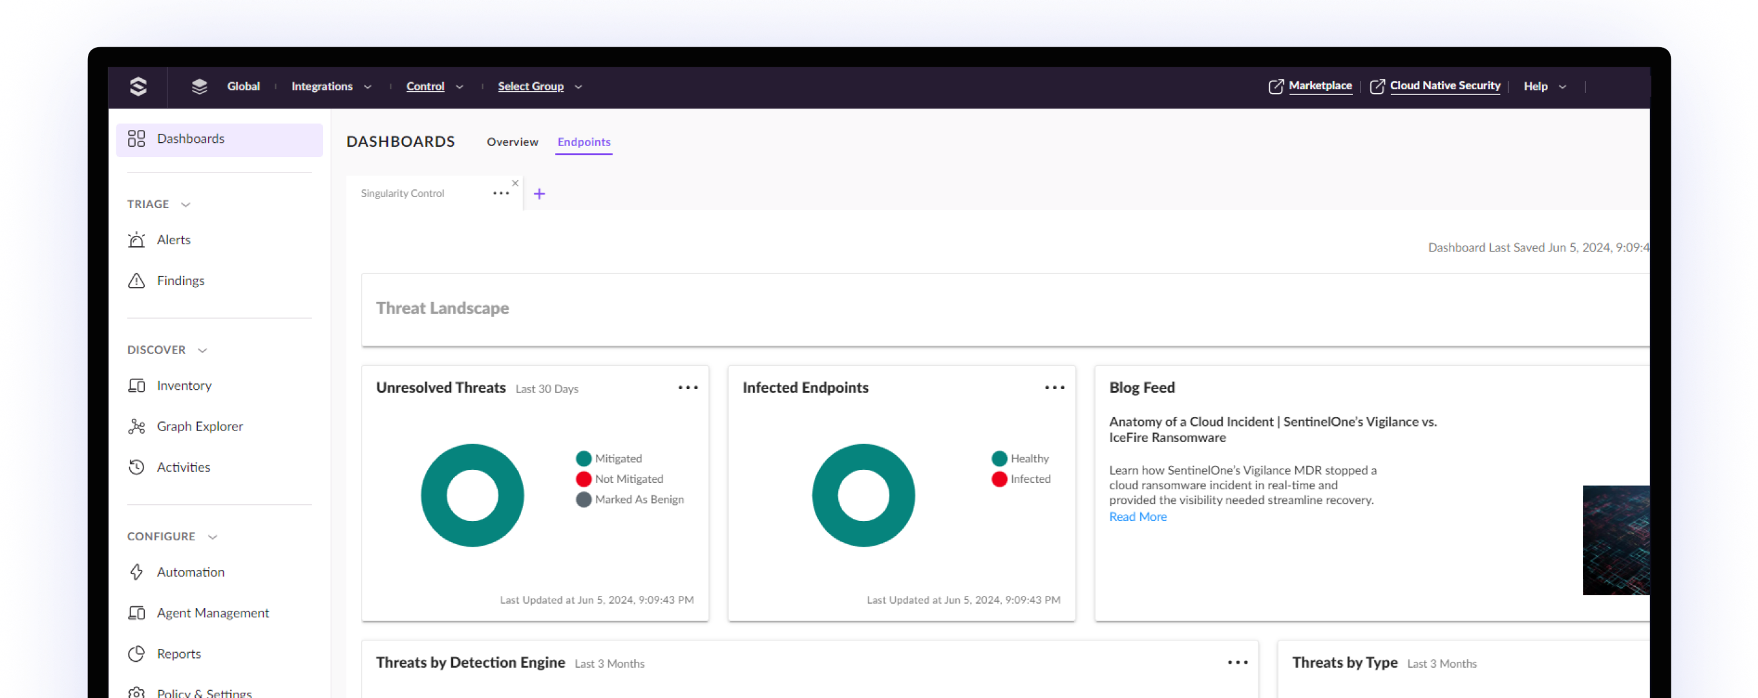Click the SentinelOne logo icon
Image resolution: width=1758 pixels, height=698 pixels.
pyautogui.click(x=138, y=87)
